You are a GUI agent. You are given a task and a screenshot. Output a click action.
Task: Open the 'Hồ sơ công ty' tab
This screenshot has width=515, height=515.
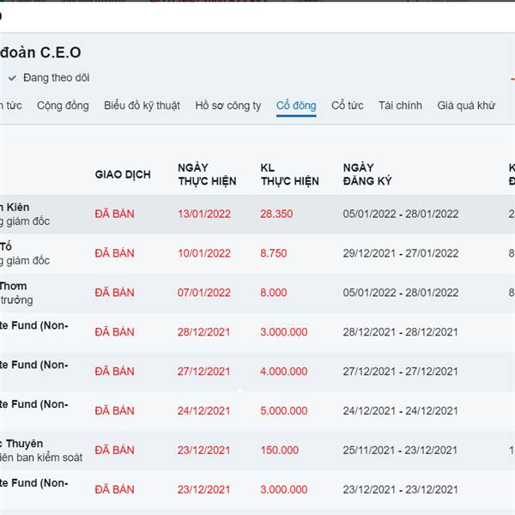coord(228,106)
